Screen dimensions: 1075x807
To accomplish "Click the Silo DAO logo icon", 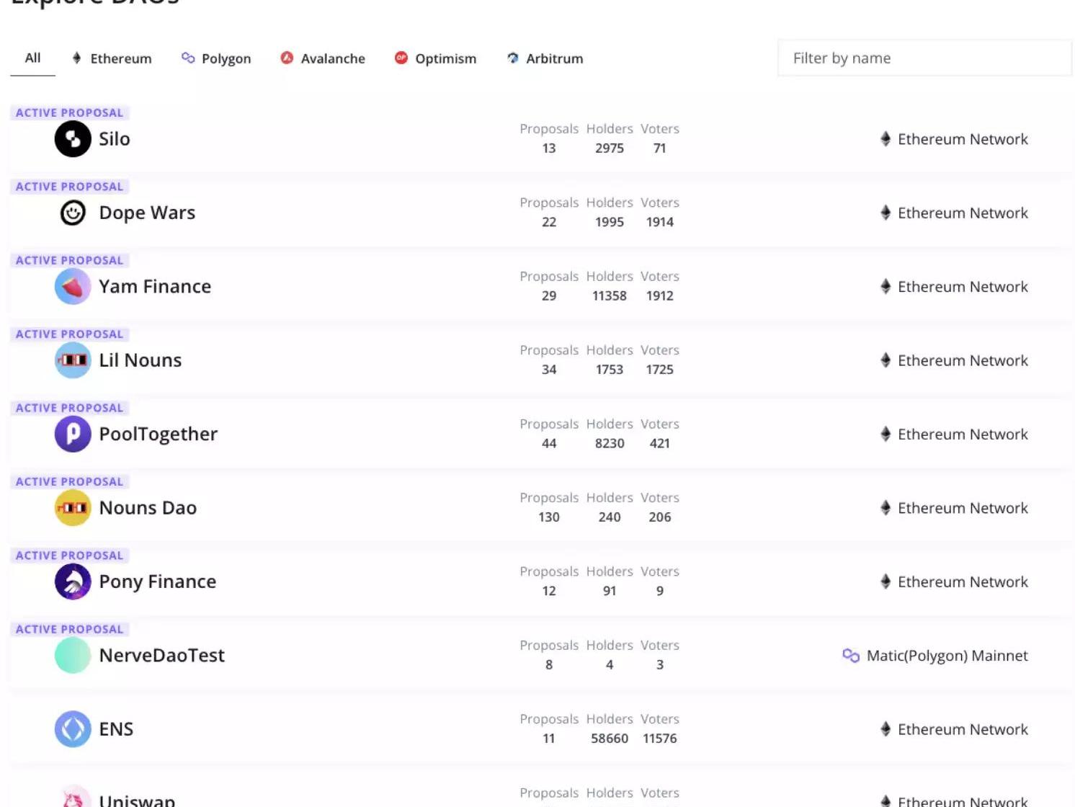I will (x=73, y=139).
